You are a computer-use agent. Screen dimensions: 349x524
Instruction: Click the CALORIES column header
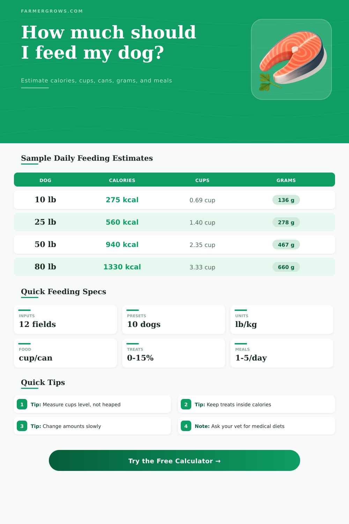[x=122, y=180]
